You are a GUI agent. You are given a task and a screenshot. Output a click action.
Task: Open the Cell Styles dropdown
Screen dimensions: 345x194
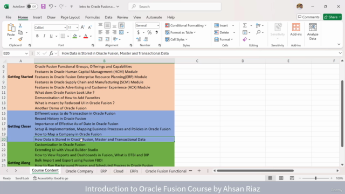pyautogui.click(x=176, y=39)
